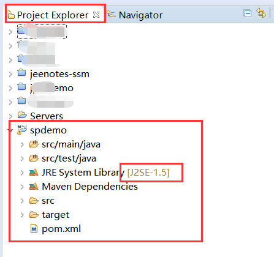Click the JRE System Library books icon
274x257 pixels.
coord(34,173)
